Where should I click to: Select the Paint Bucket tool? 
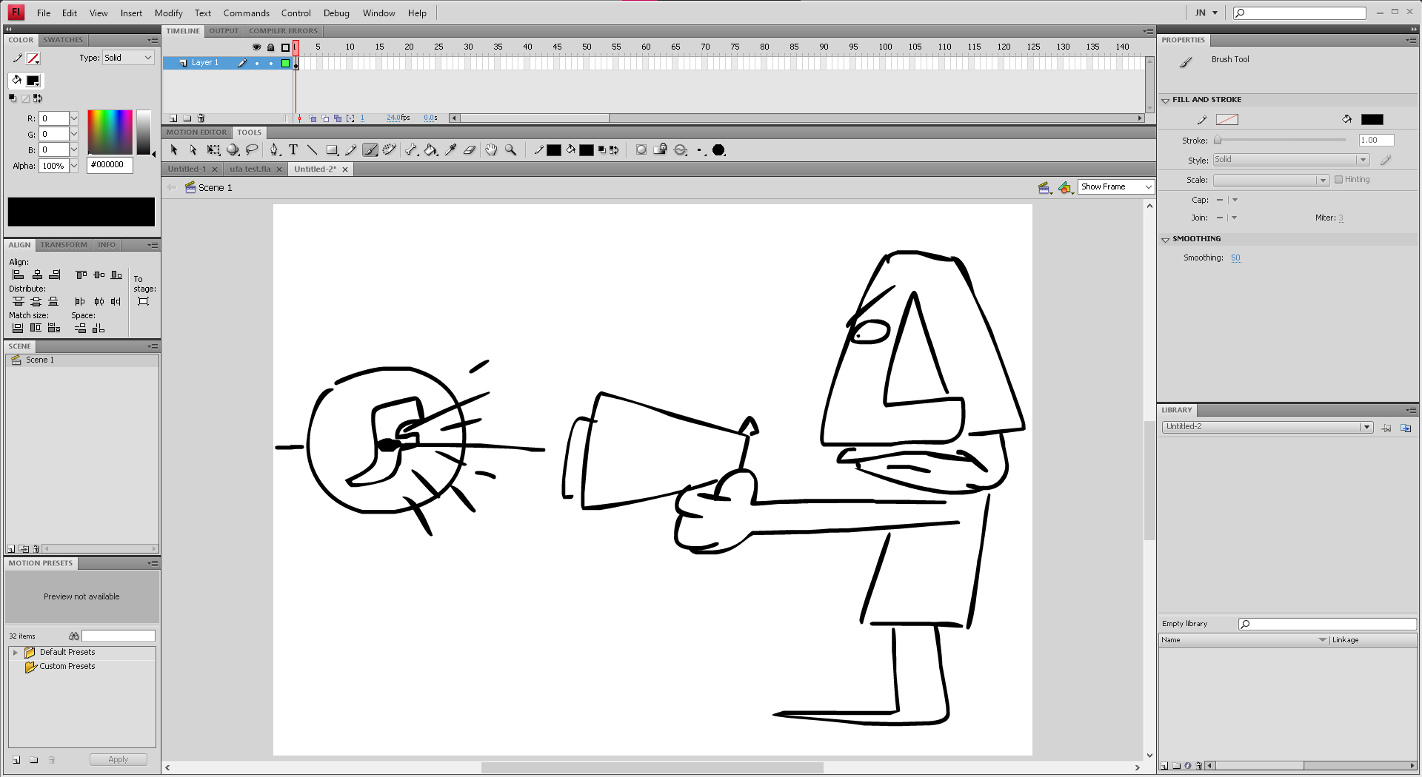coord(430,150)
